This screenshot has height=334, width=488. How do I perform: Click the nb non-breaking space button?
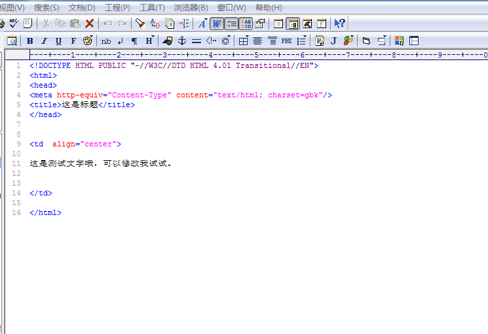[106, 41]
